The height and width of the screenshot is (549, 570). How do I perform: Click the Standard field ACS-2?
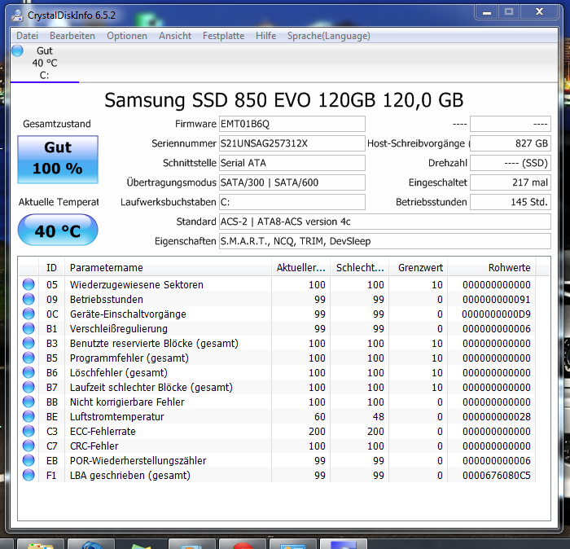point(385,222)
